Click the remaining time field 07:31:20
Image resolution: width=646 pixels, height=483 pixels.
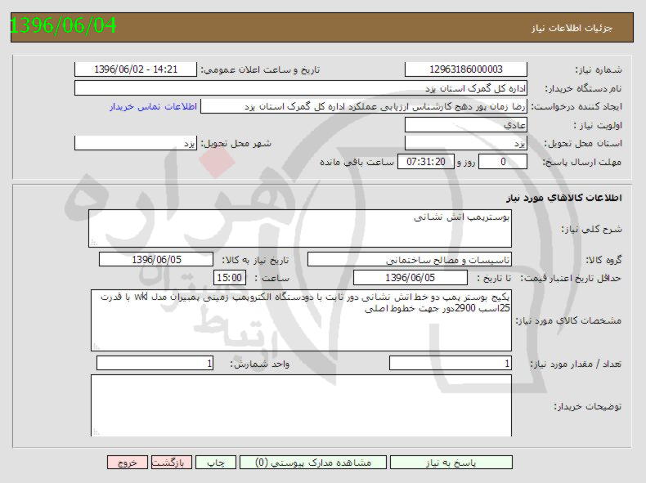(x=426, y=162)
